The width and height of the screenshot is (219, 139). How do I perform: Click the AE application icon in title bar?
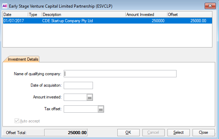coord(5,6)
